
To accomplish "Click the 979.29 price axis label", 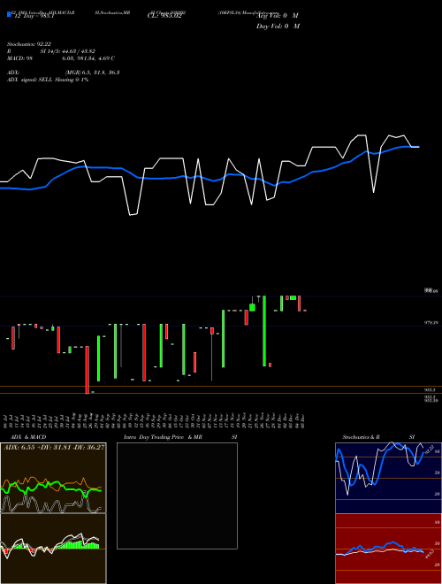I will coord(431,323).
